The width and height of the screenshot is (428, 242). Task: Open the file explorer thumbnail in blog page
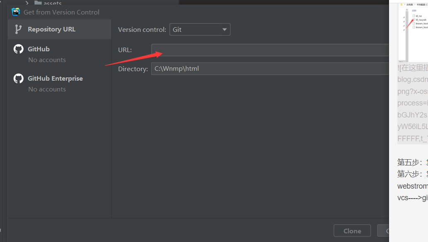(x=413, y=32)
